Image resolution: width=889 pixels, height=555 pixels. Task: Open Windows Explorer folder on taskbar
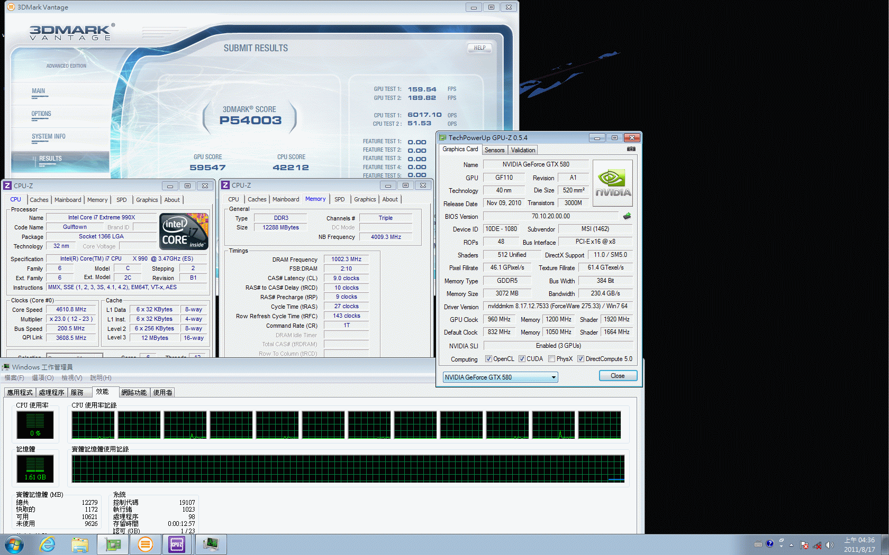[x=80, y=544]
